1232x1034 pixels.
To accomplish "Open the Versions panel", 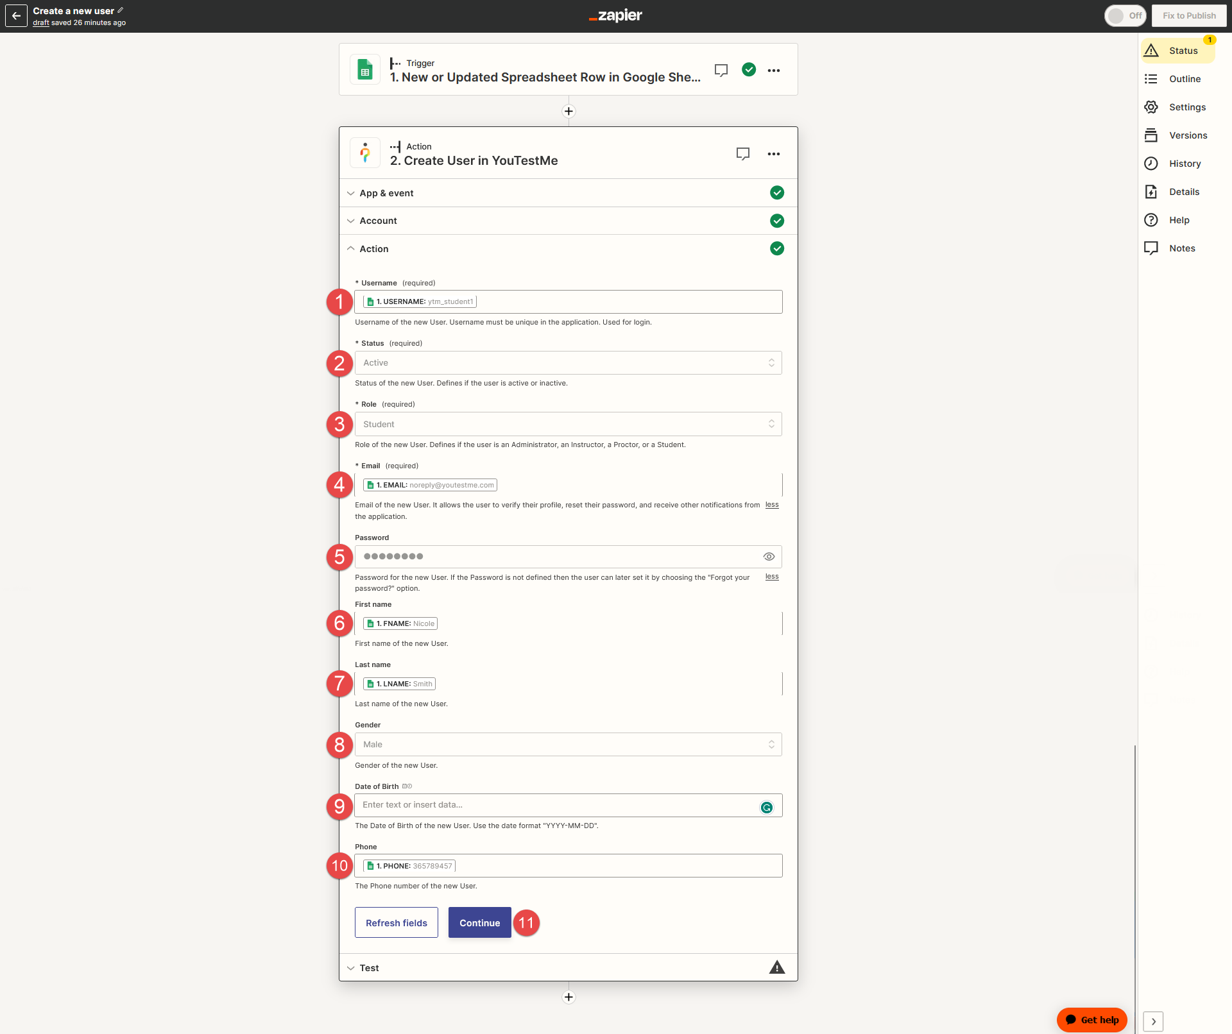I will [x=1188, y=135].
